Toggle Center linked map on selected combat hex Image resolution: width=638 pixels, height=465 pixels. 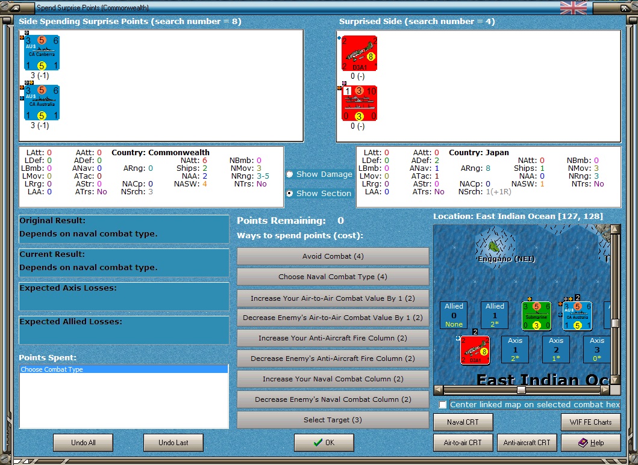click(x=443, y=404)
